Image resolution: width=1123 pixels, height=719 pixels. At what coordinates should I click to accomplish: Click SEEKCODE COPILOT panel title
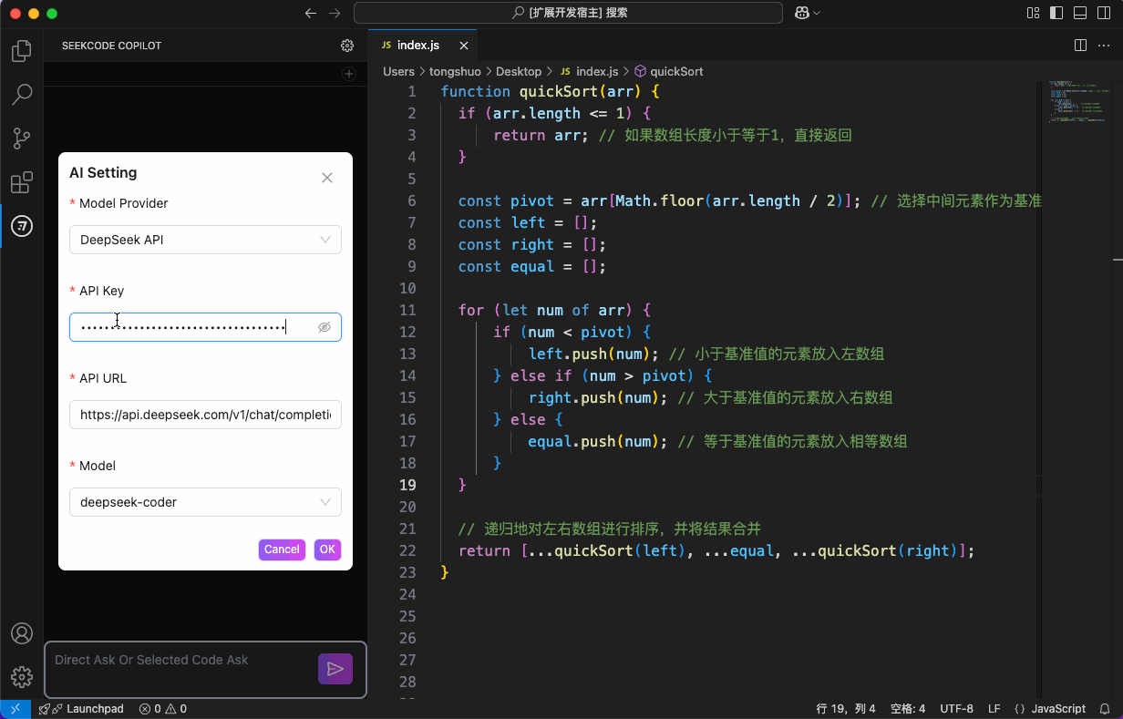(111, 46)
